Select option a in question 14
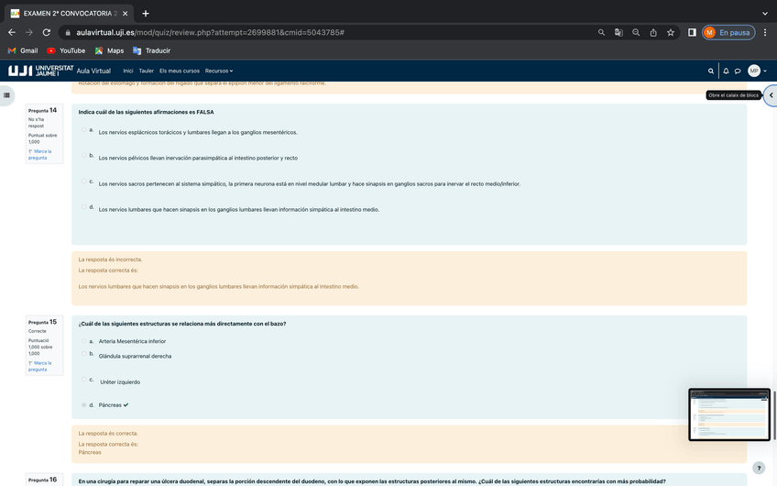This screenshot has width=777, height=486. [x=84, y=130]
